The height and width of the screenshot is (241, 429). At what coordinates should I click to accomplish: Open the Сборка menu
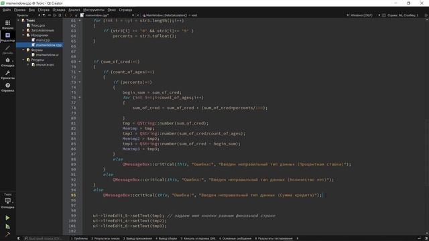(x=44, y=10)
